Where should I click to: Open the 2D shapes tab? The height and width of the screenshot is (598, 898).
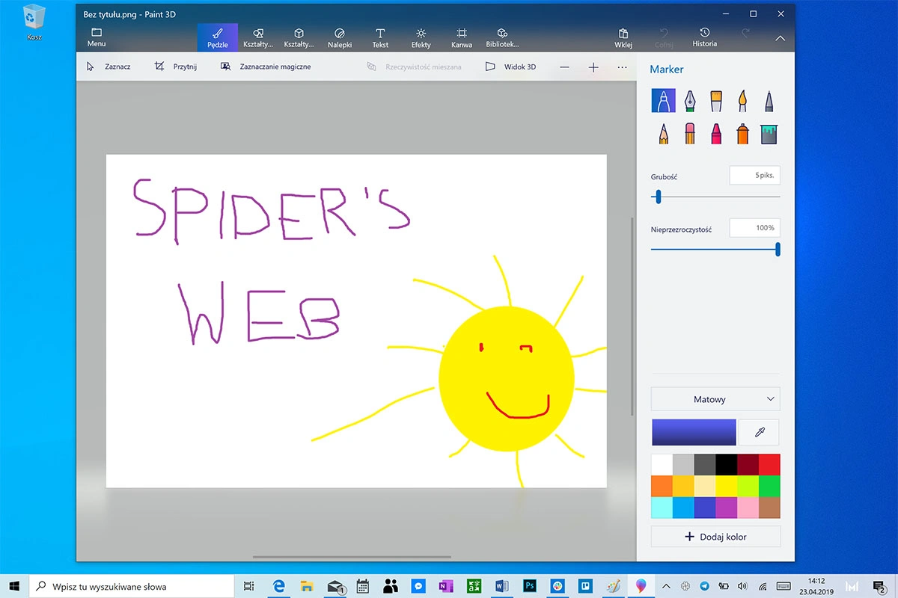[258, 37]
